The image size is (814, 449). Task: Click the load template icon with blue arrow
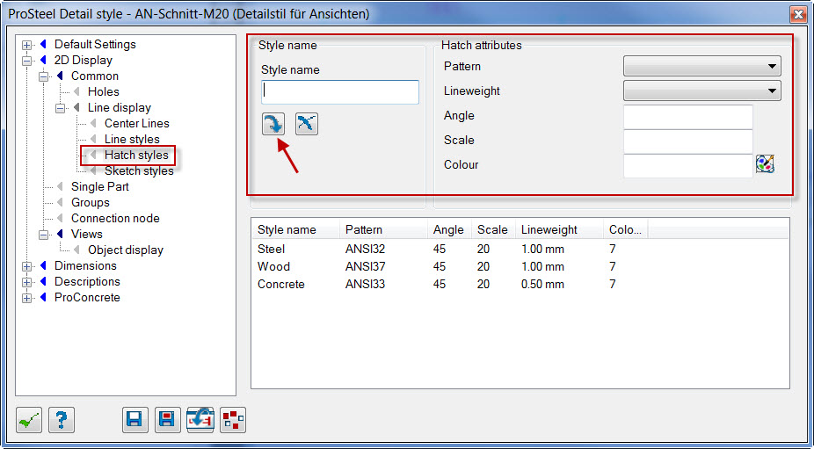tap(200, 419)
